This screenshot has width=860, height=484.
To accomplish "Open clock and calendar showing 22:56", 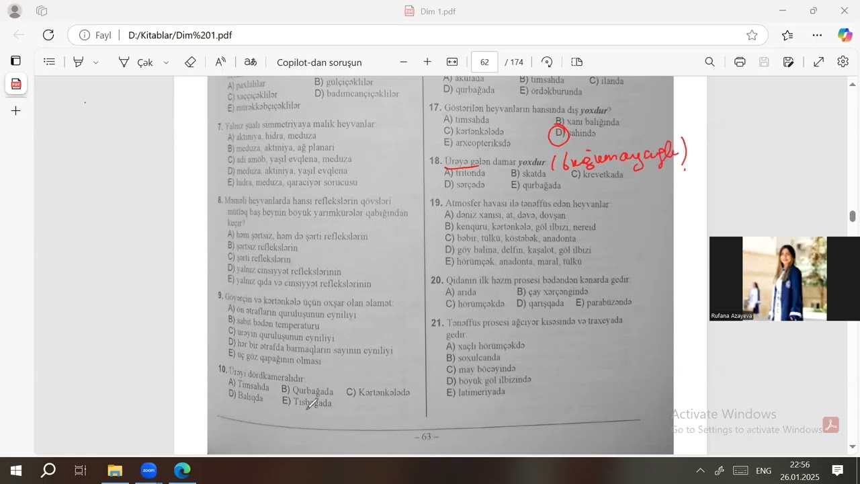I will click(x=800, y=471).
